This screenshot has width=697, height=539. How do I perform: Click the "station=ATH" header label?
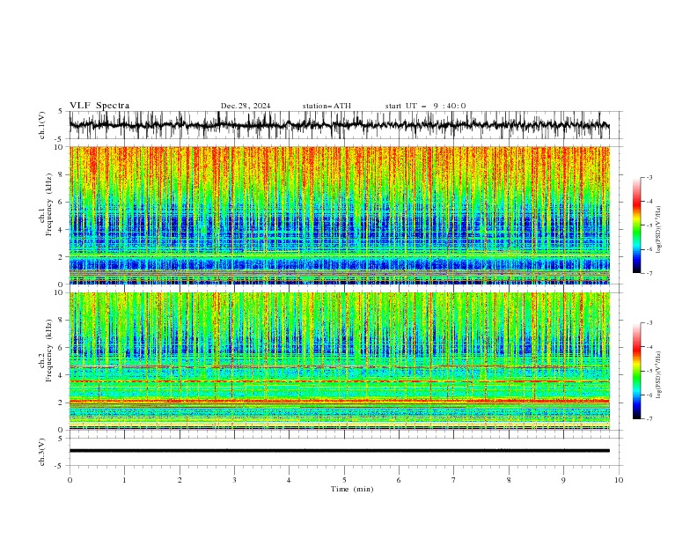pos(326,106)
